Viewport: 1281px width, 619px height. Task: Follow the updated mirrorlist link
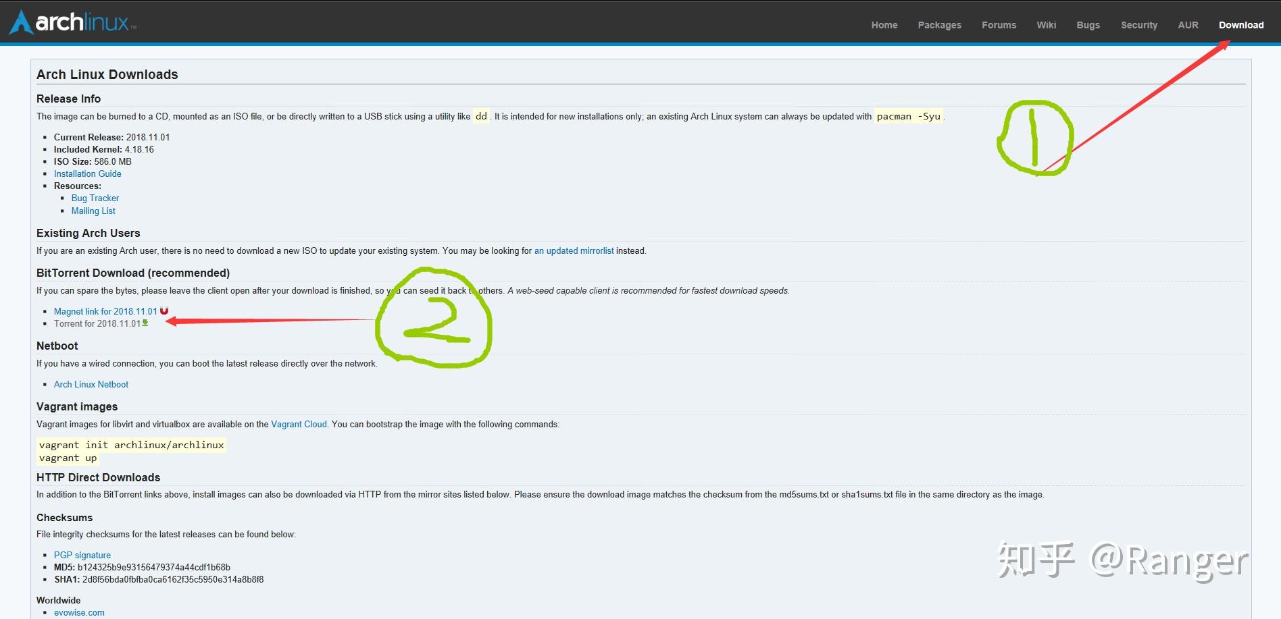point(574,250)
